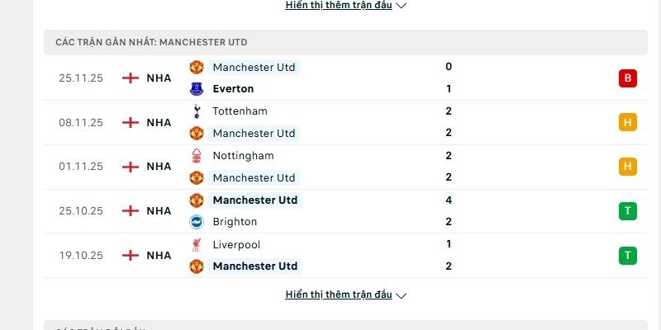Click the green T badge for Brighton match
661x330 pixels.
coord(628,211)
